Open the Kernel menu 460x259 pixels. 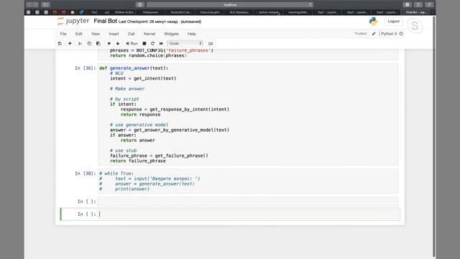point(149,34)
